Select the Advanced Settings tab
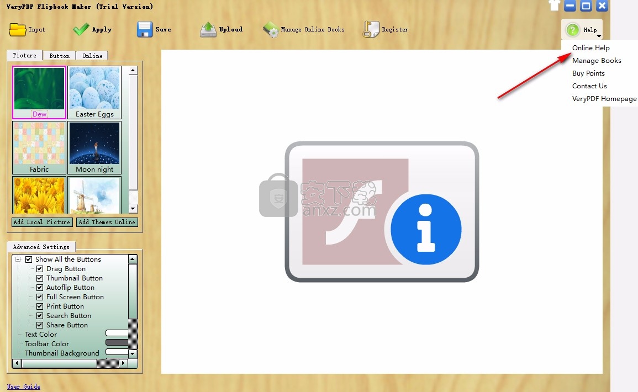638x392 pixels. point(41,247)
